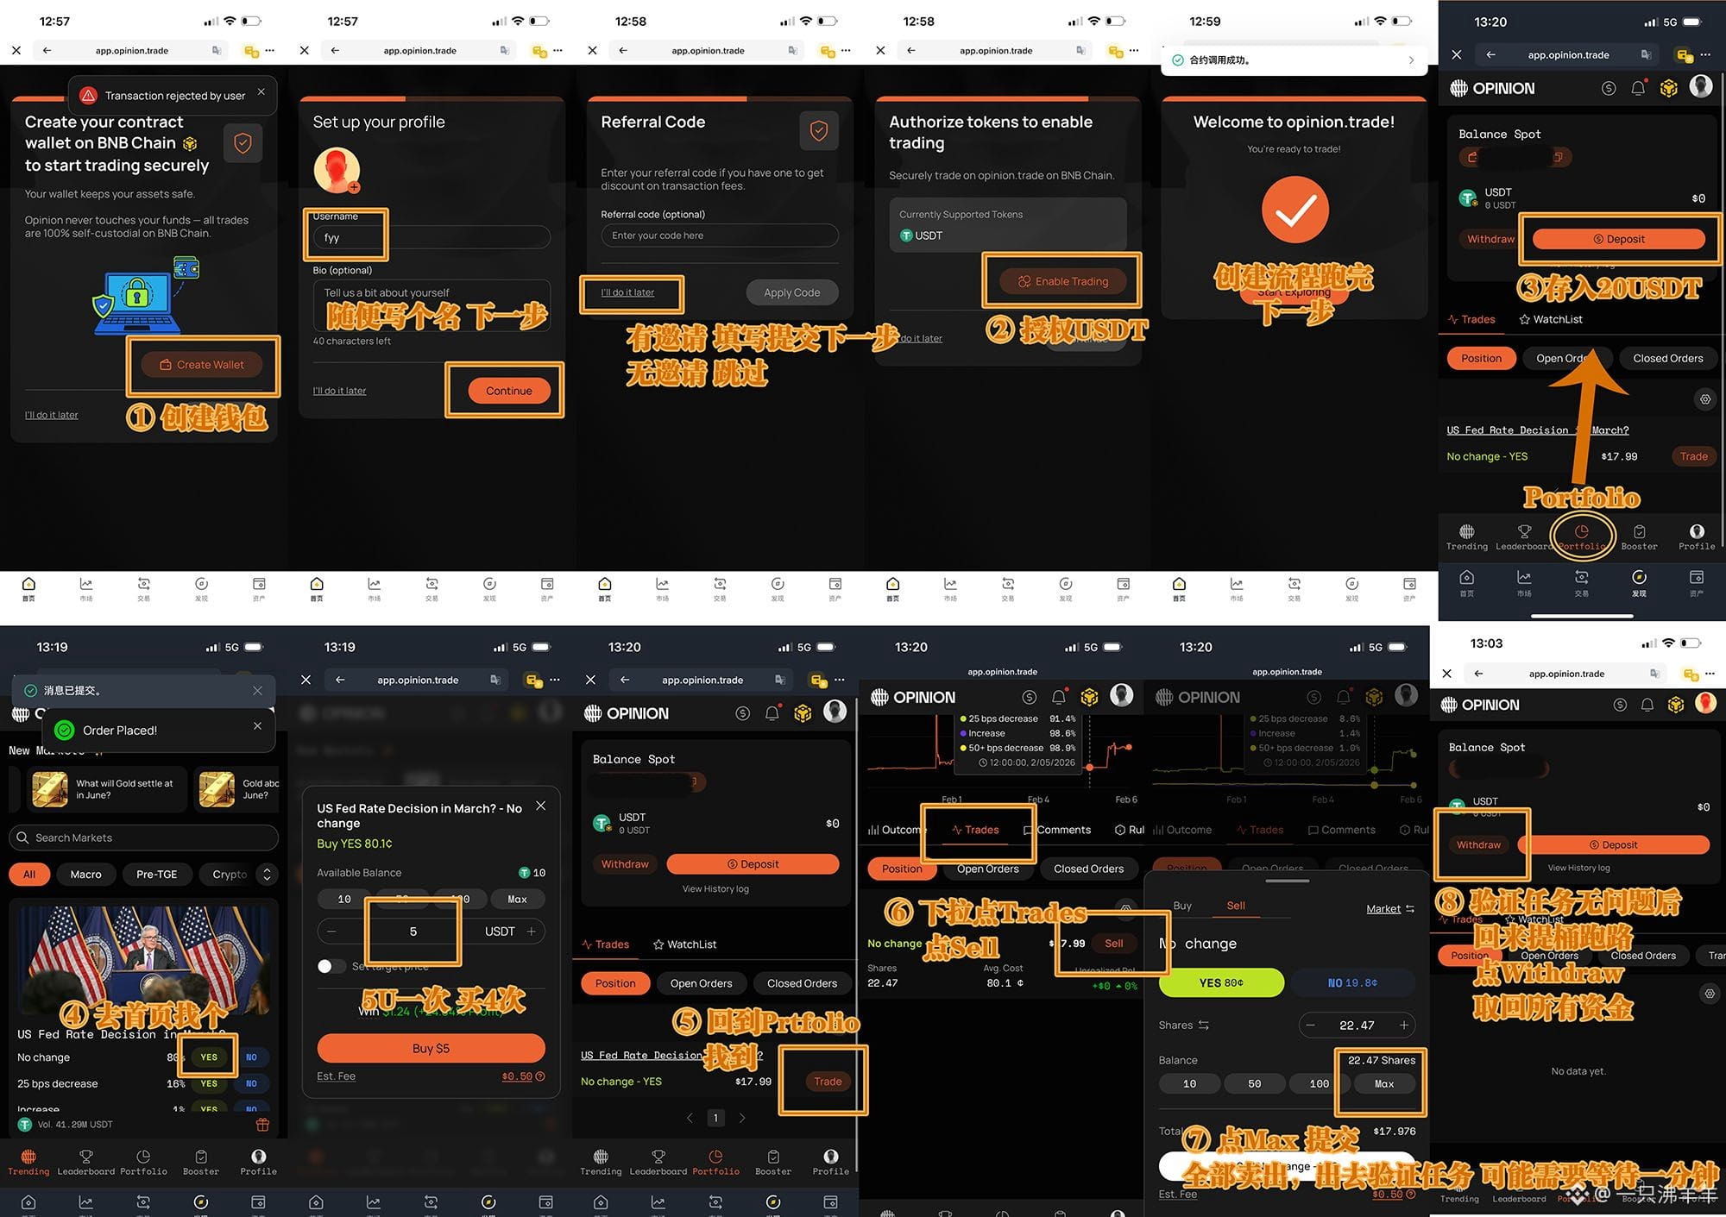This screenshot has width=1726, height=1217.
Task: Switch to the Buy tab in the order sheet
Action: (1182, 906)
